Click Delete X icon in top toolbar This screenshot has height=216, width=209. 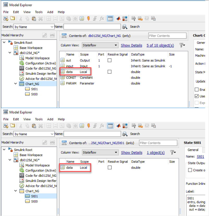[40, 18]
